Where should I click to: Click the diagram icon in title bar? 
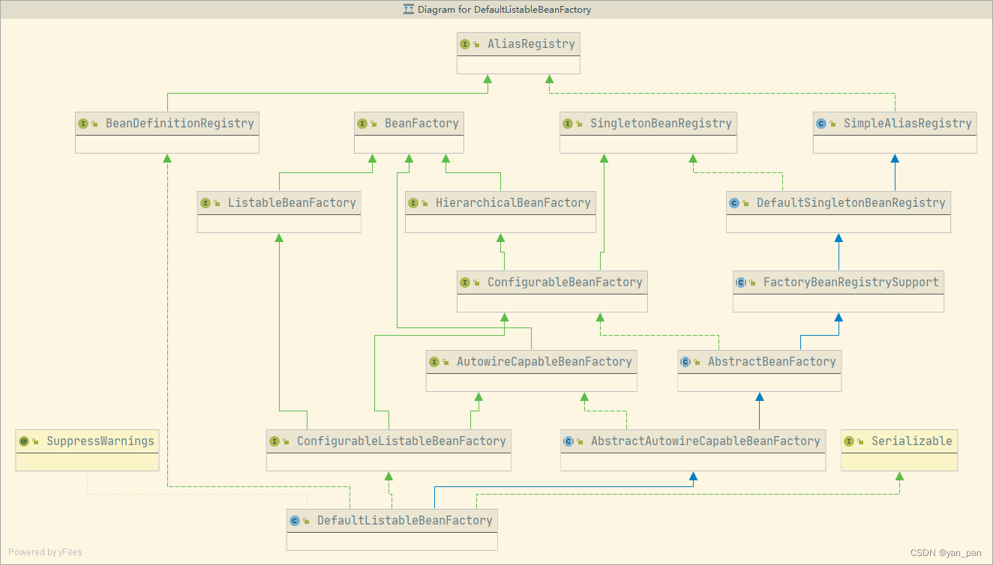(409, 10)
